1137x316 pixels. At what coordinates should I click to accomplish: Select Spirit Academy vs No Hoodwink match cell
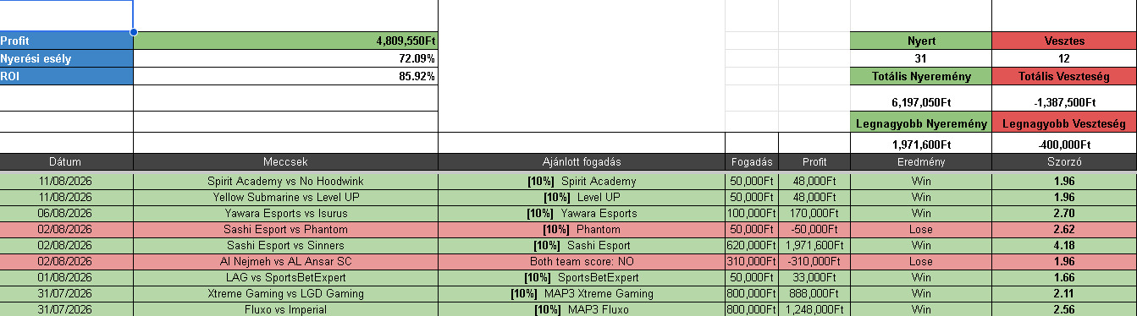285,181
